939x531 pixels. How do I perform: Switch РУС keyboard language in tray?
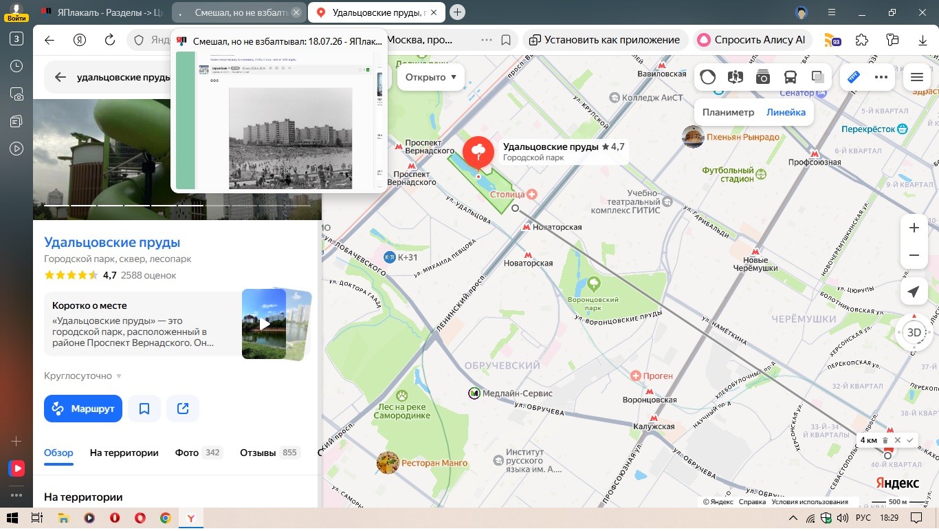863,518
